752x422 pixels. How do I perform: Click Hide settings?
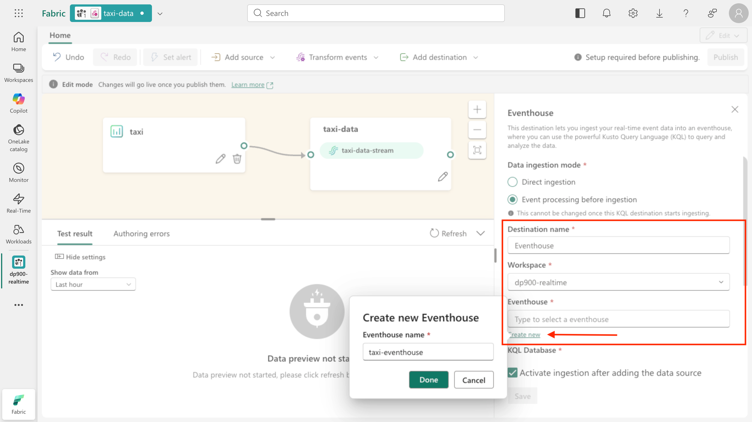tap(80, 257)
